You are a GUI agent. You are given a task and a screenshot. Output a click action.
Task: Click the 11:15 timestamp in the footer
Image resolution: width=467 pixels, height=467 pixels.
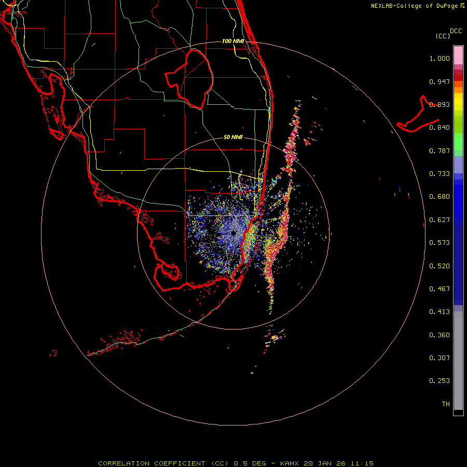[362, 463]
